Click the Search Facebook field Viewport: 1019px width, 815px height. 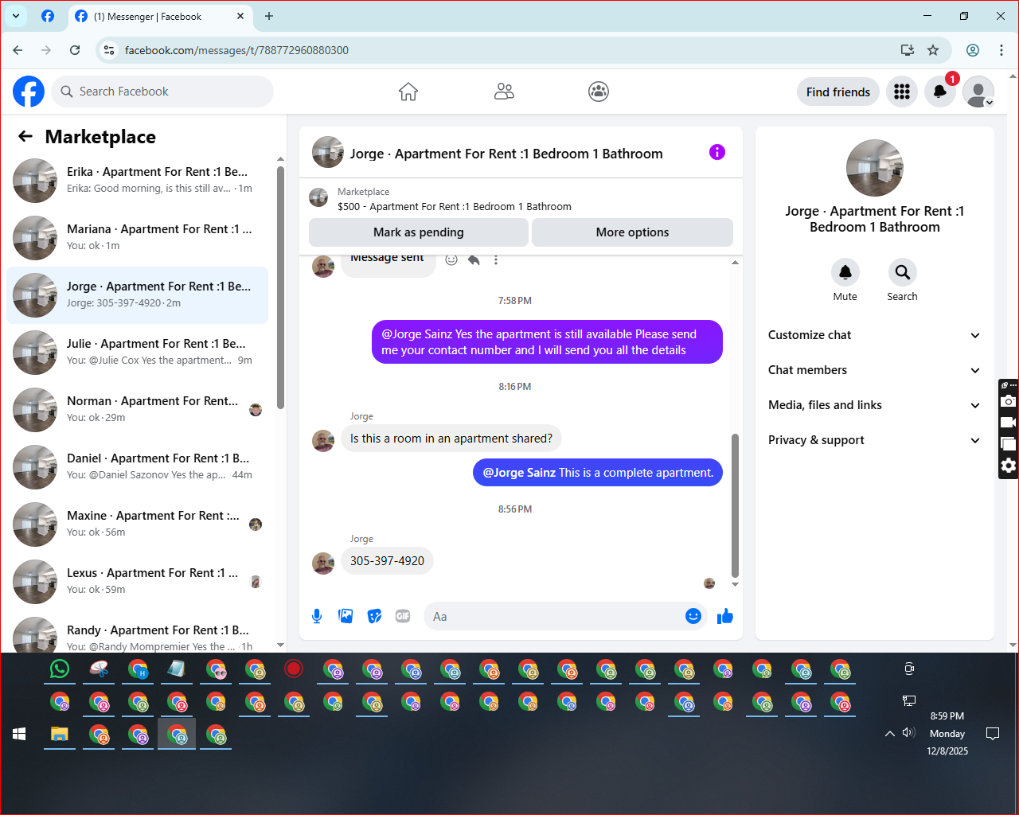click(162, 92)
